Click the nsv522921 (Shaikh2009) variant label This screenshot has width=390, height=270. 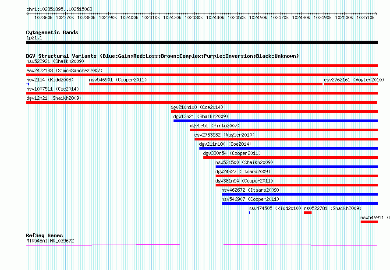click(55, 61)
